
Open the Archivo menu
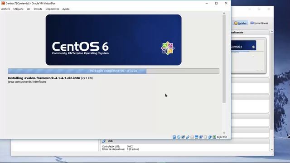coord(5,9)
